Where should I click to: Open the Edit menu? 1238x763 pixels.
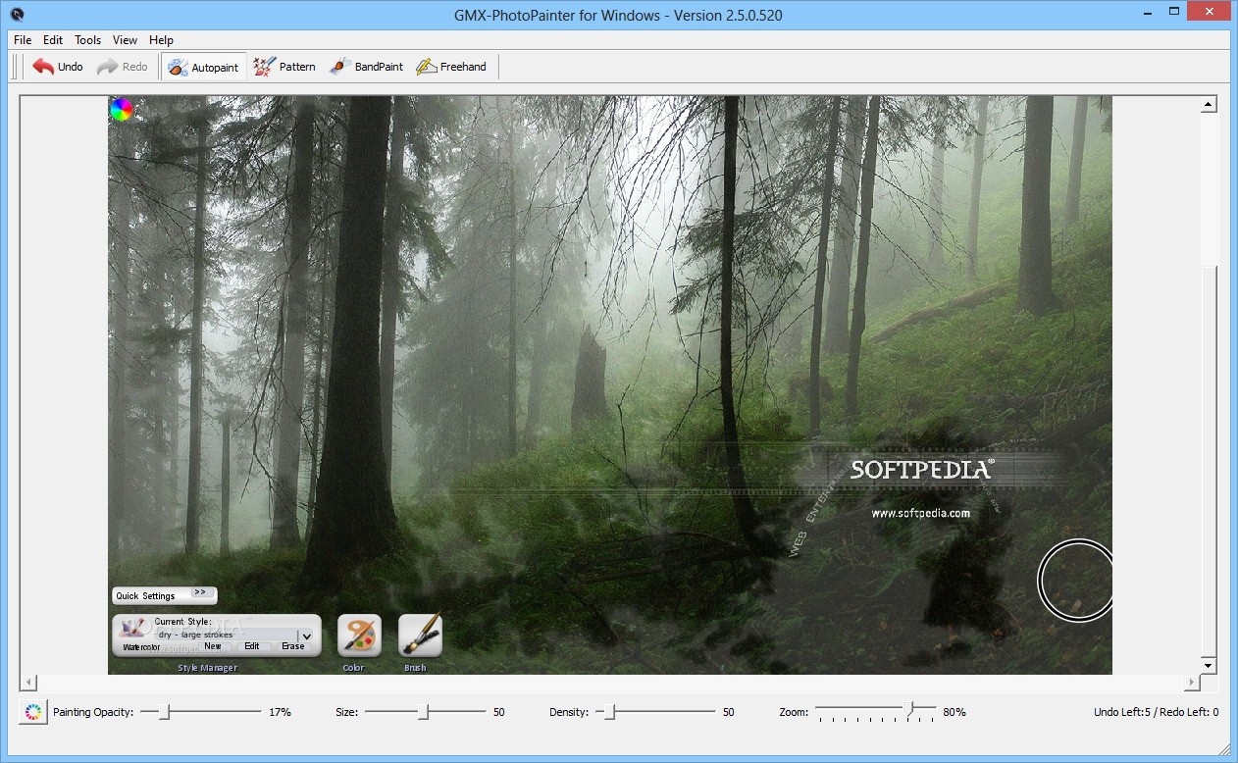(53, 40)
